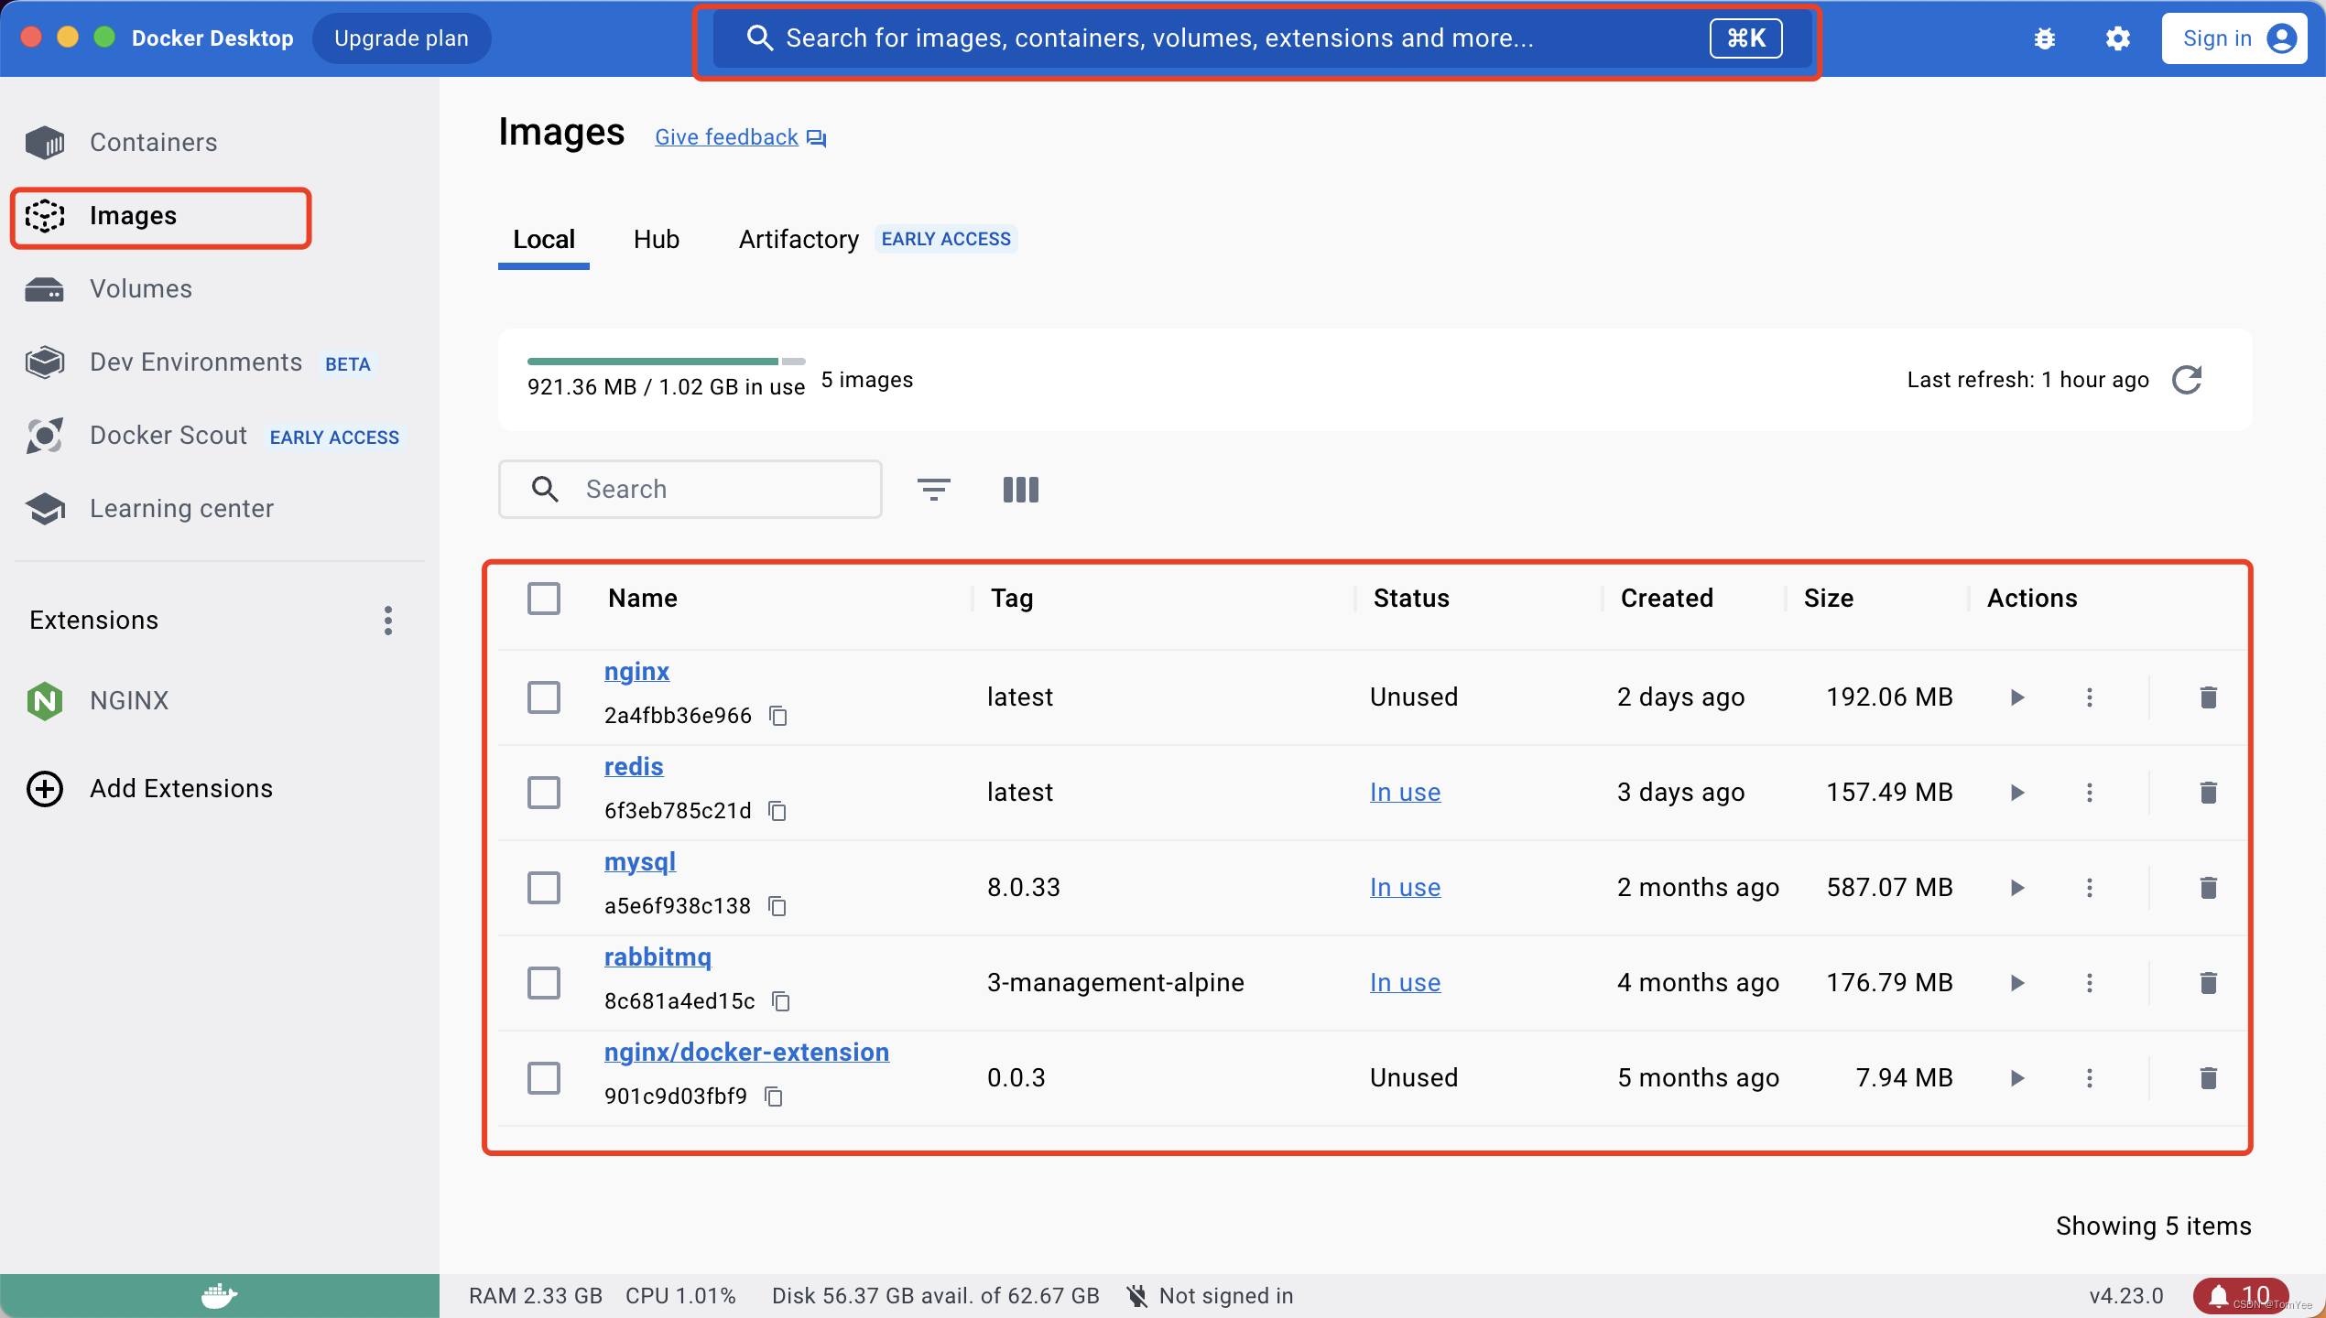Viewport: 2326px width, 1318px height.
Task: Open more actions menu for rabbitmq
Action: [x=2090, y=983]
